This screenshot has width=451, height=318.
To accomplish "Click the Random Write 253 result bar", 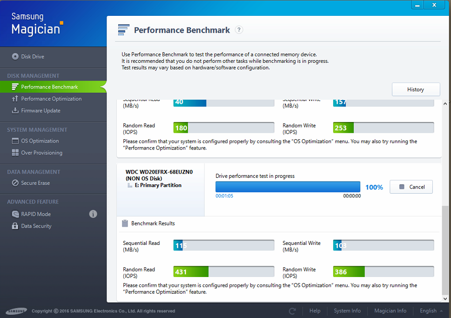I will (384, 128).
